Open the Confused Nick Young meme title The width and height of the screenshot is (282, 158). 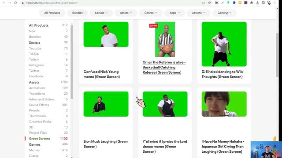(102, 74)
